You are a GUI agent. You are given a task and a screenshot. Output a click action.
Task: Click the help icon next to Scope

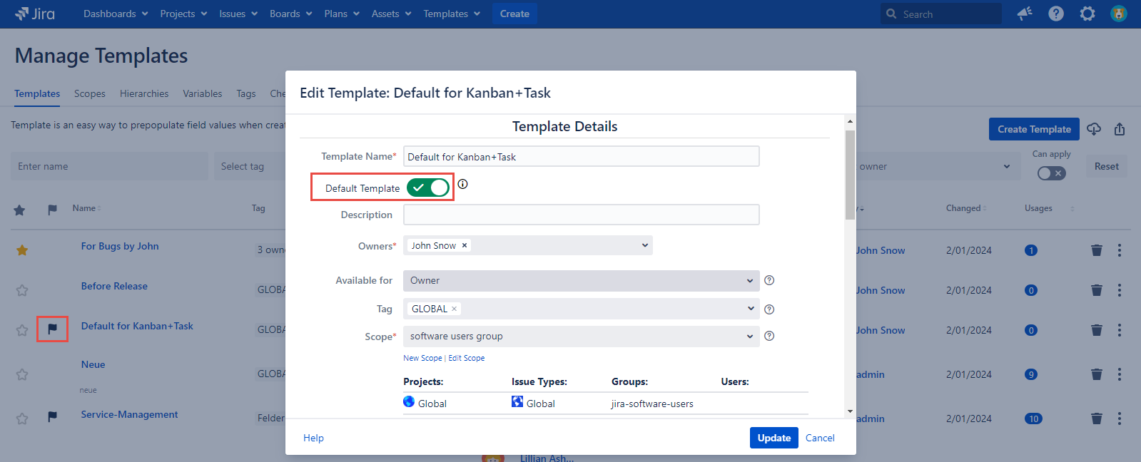pyautogui.click(x=769, y=336)
